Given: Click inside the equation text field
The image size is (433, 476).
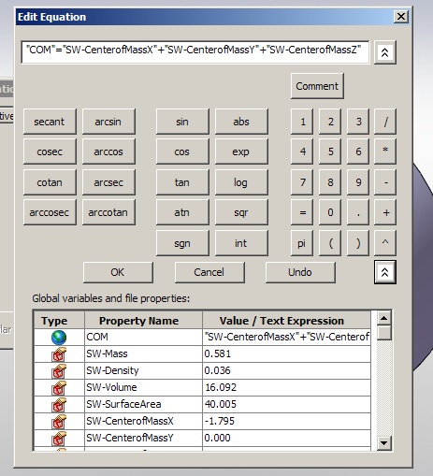Looking at the screenshot, I should [195, 51].
